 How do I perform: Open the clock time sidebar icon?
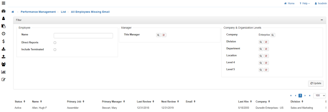click(x=4, y=34)
